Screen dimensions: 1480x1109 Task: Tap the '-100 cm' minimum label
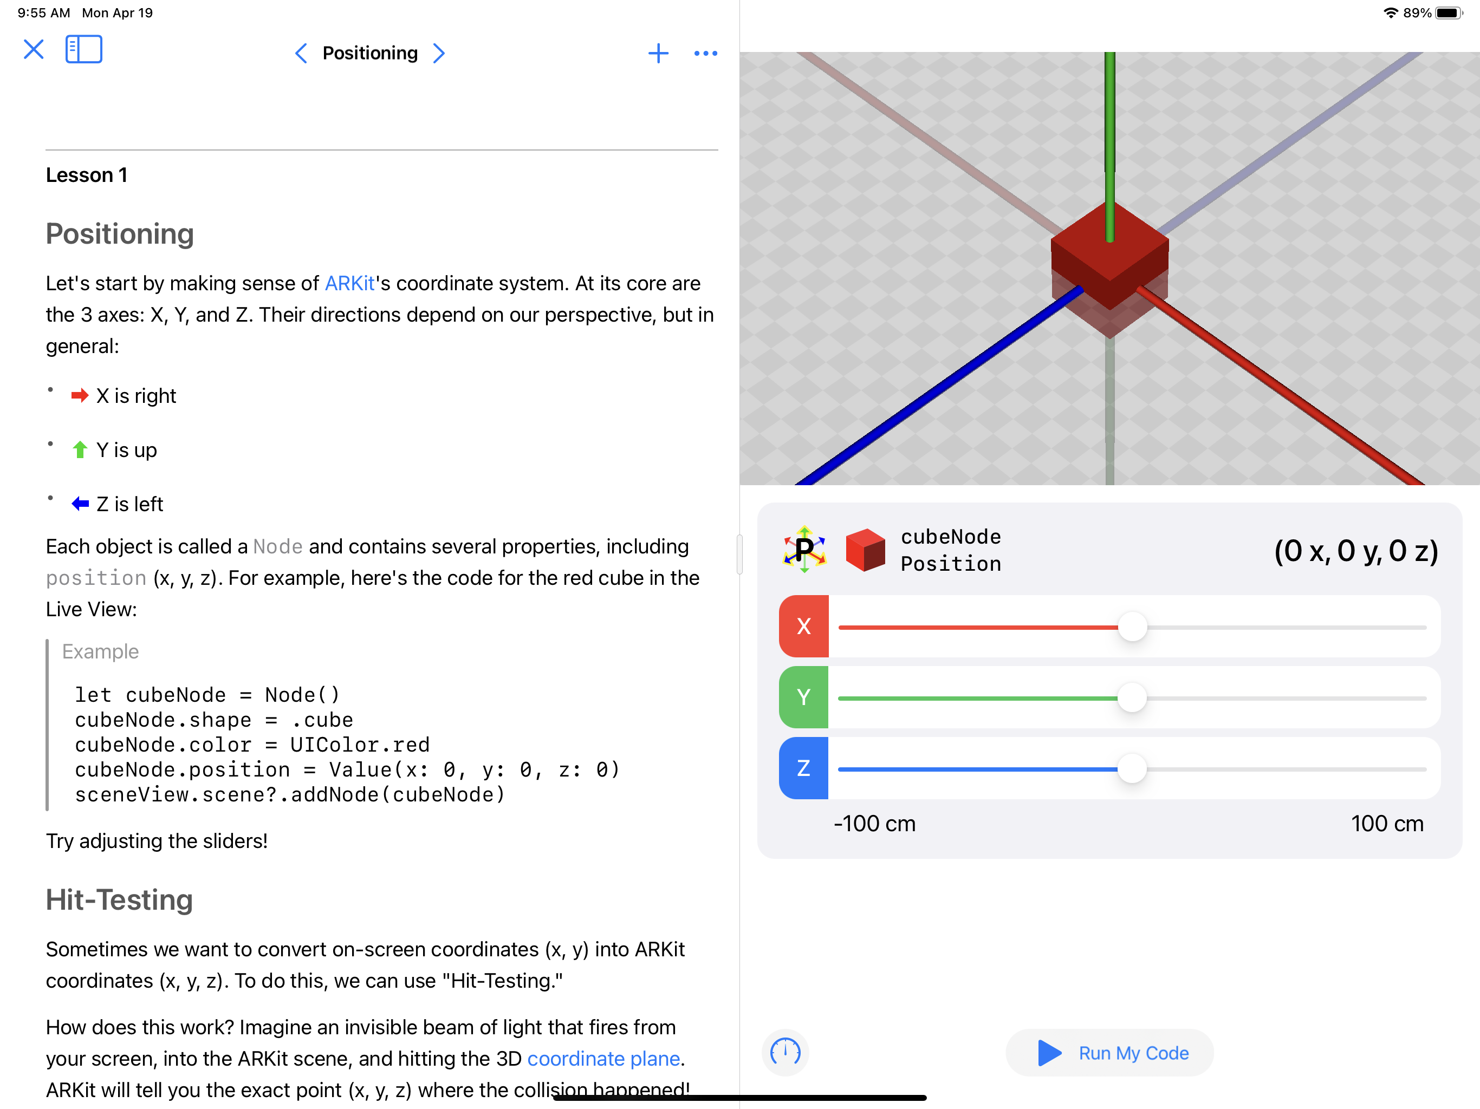click(x=874, y=824)
